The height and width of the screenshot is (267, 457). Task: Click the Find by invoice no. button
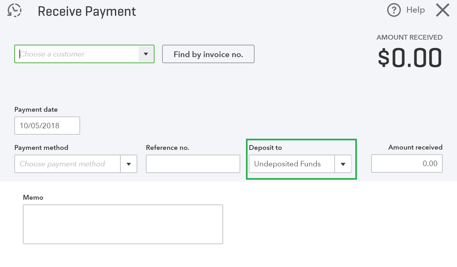coord(208,54)
